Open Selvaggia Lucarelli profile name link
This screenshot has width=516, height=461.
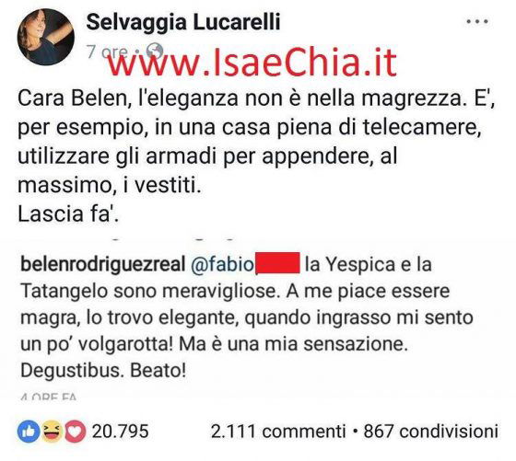coord(183,22)
